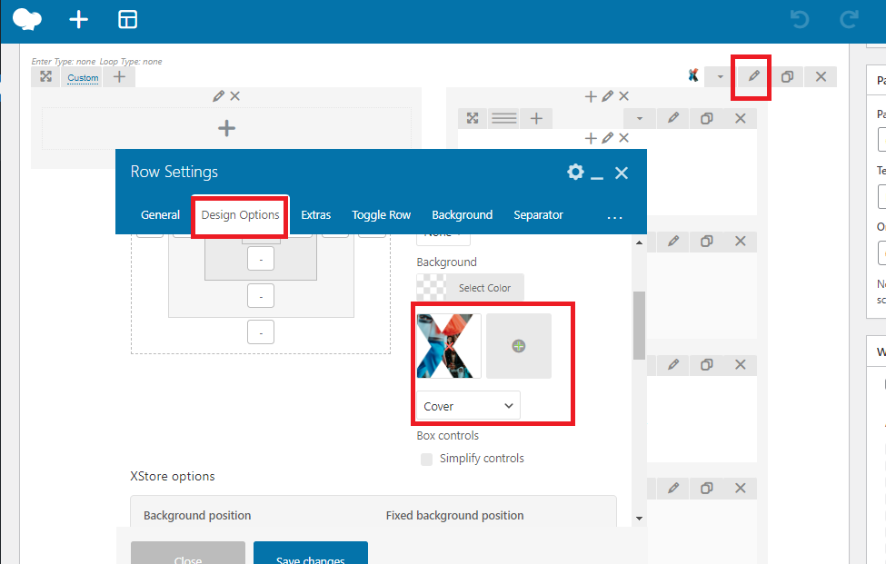This screenshot has height=564, width=886.
Task: Click the border bottom input box
Action: (261, 296)
